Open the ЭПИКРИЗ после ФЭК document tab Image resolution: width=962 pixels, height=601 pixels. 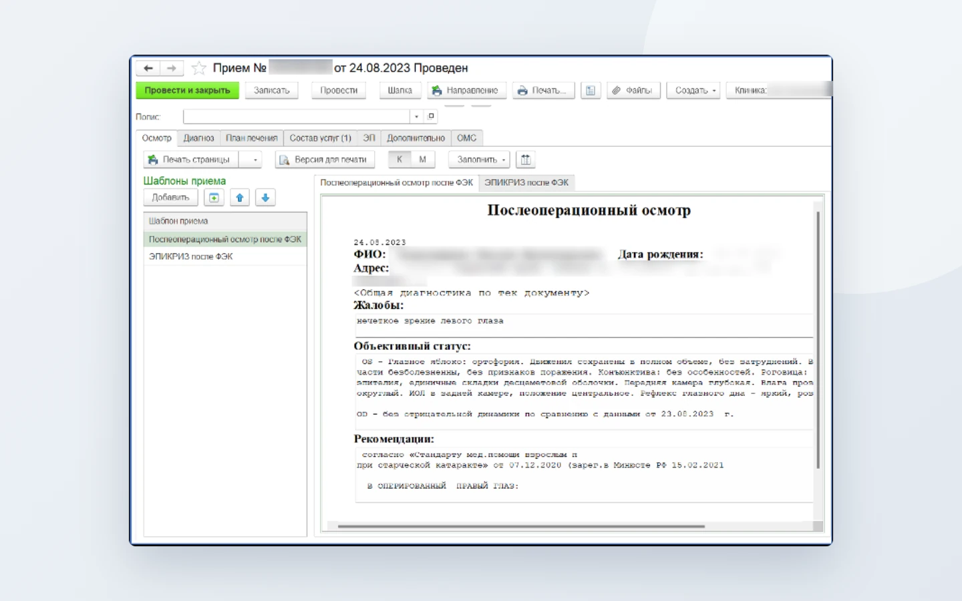(526, 182)
